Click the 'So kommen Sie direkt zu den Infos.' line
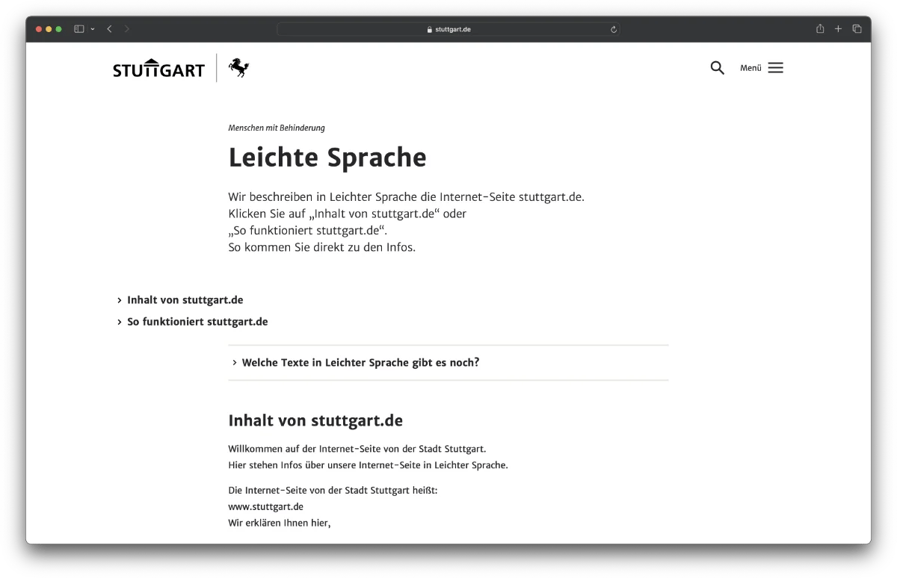897x578 pixels. 321,247
